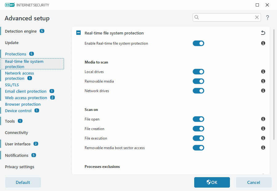Click info icon next to Local drives

point(263,71)
